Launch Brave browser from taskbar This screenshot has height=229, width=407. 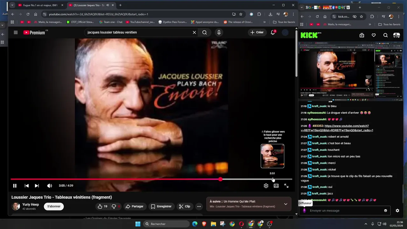click(204, 224)
